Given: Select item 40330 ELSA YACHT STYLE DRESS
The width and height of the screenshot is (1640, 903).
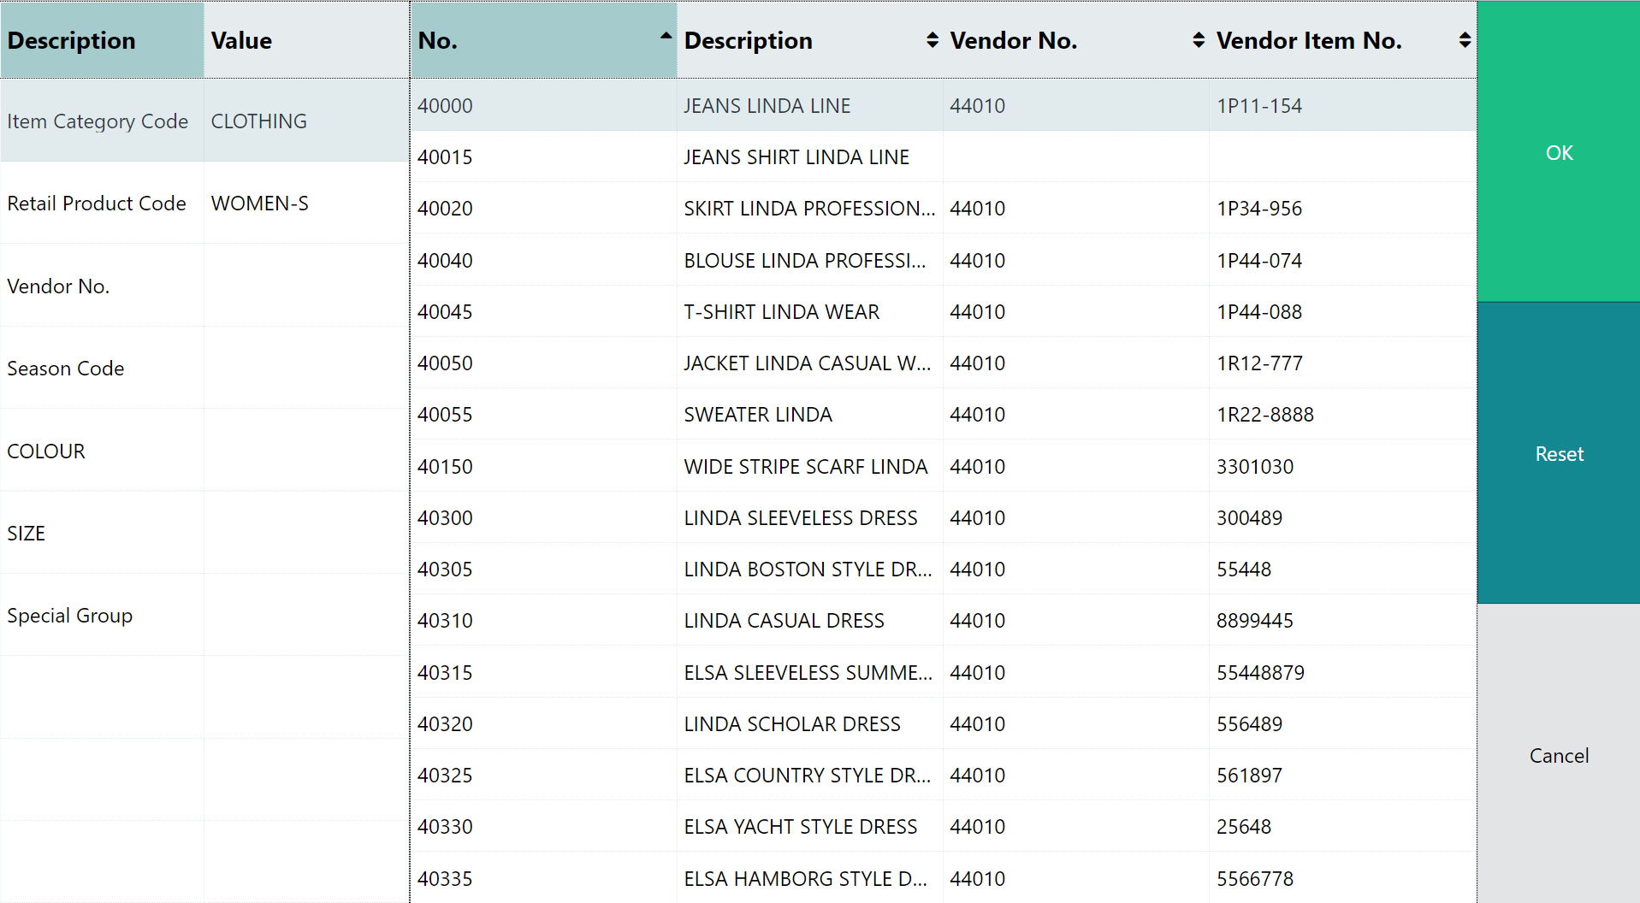Looking at the screenshot, I should pyautogui.click(x=944, y=826).
